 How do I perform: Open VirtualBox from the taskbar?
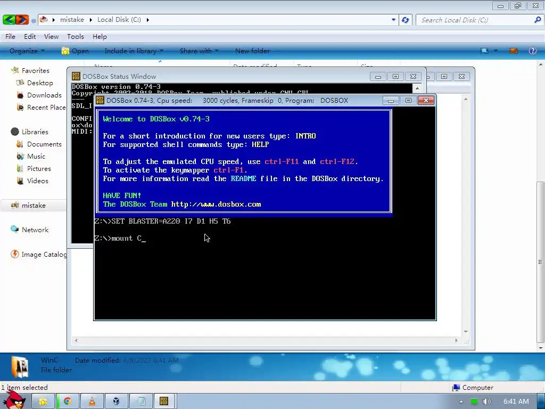click(116, 401)
